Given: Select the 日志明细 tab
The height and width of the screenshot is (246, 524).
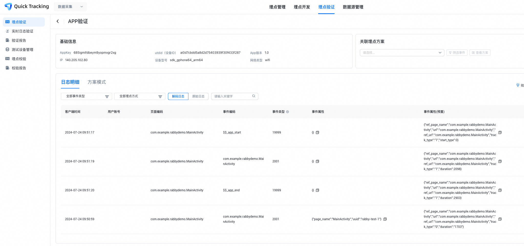Looking at the screenshot, I should tap(70, 82).
